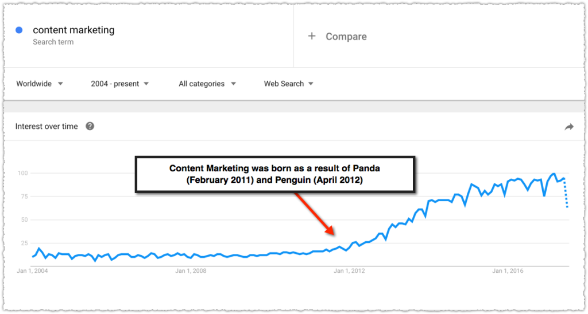This screenshot has height=314, width=588.
Task: Expand the Web Search type dropdown
Action: point(288,84)
